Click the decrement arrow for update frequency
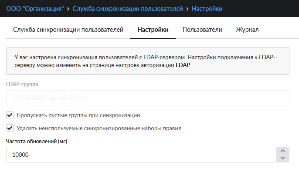 tap(282, 158)
